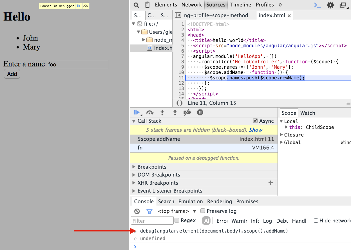This screenshot has height=250, width=351.
Task: Expand the Closure scope section
Action: pos(281,135)
